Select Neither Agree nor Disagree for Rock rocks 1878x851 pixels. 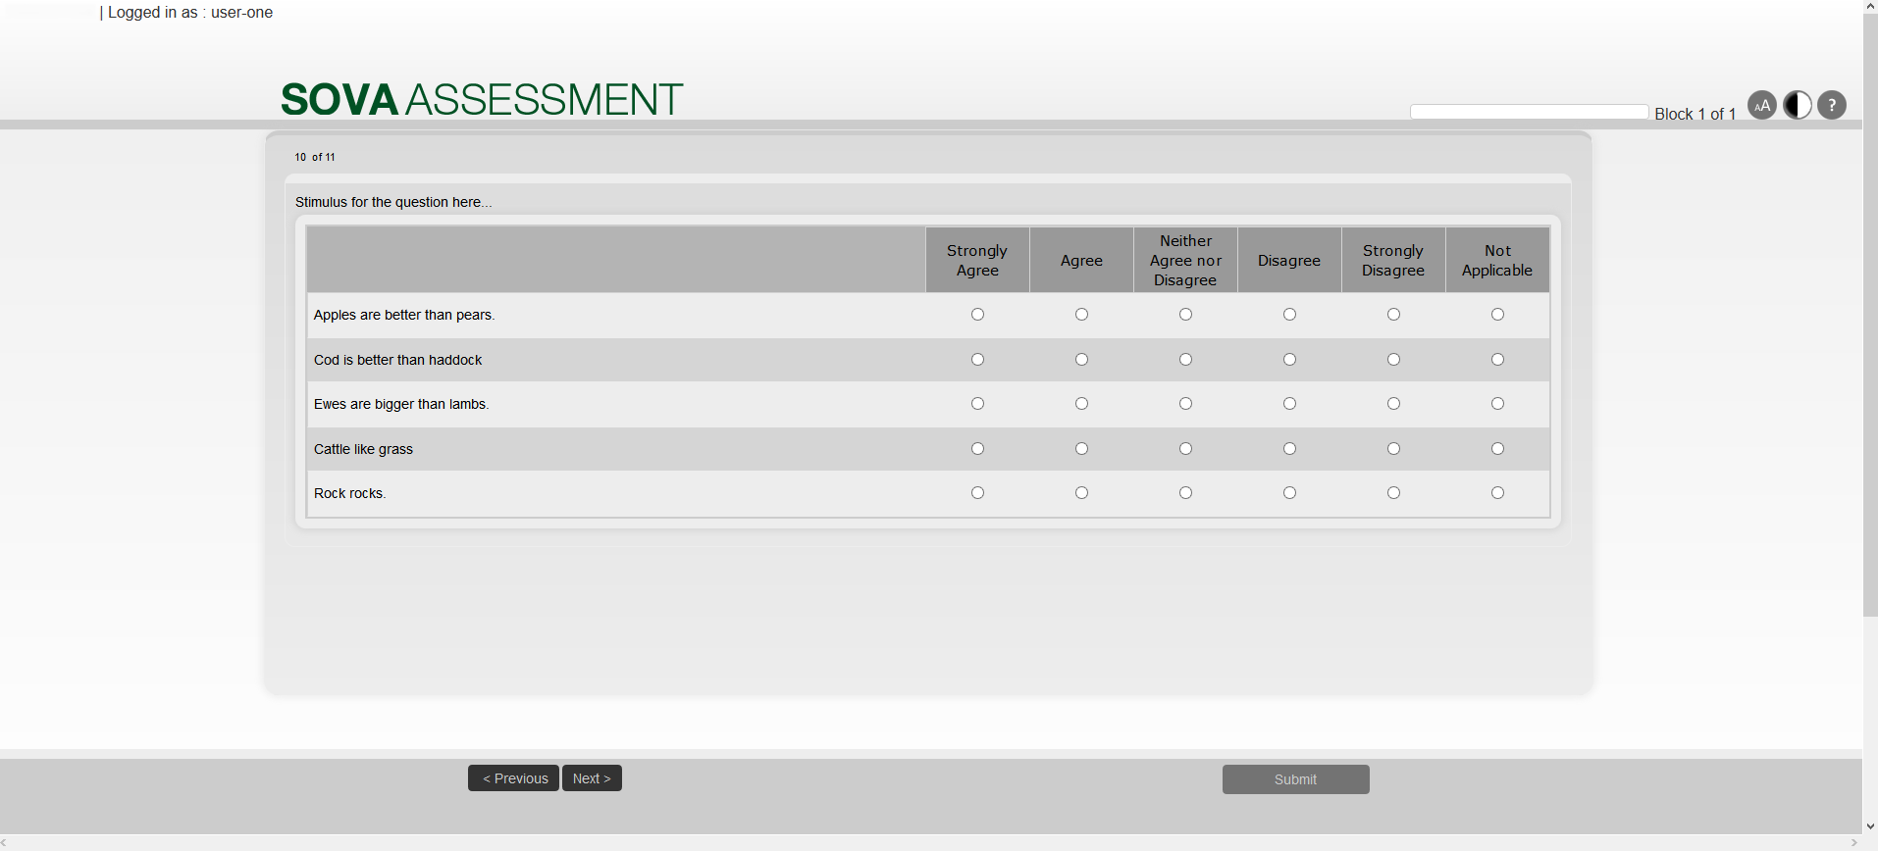[x=1185, y=493]
